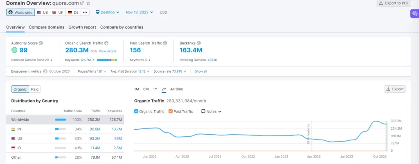The height and width of the screenshot is (164, 419).
Task: Open Bounce rate 73.91% metric
Action: click(x=177, y=71)
